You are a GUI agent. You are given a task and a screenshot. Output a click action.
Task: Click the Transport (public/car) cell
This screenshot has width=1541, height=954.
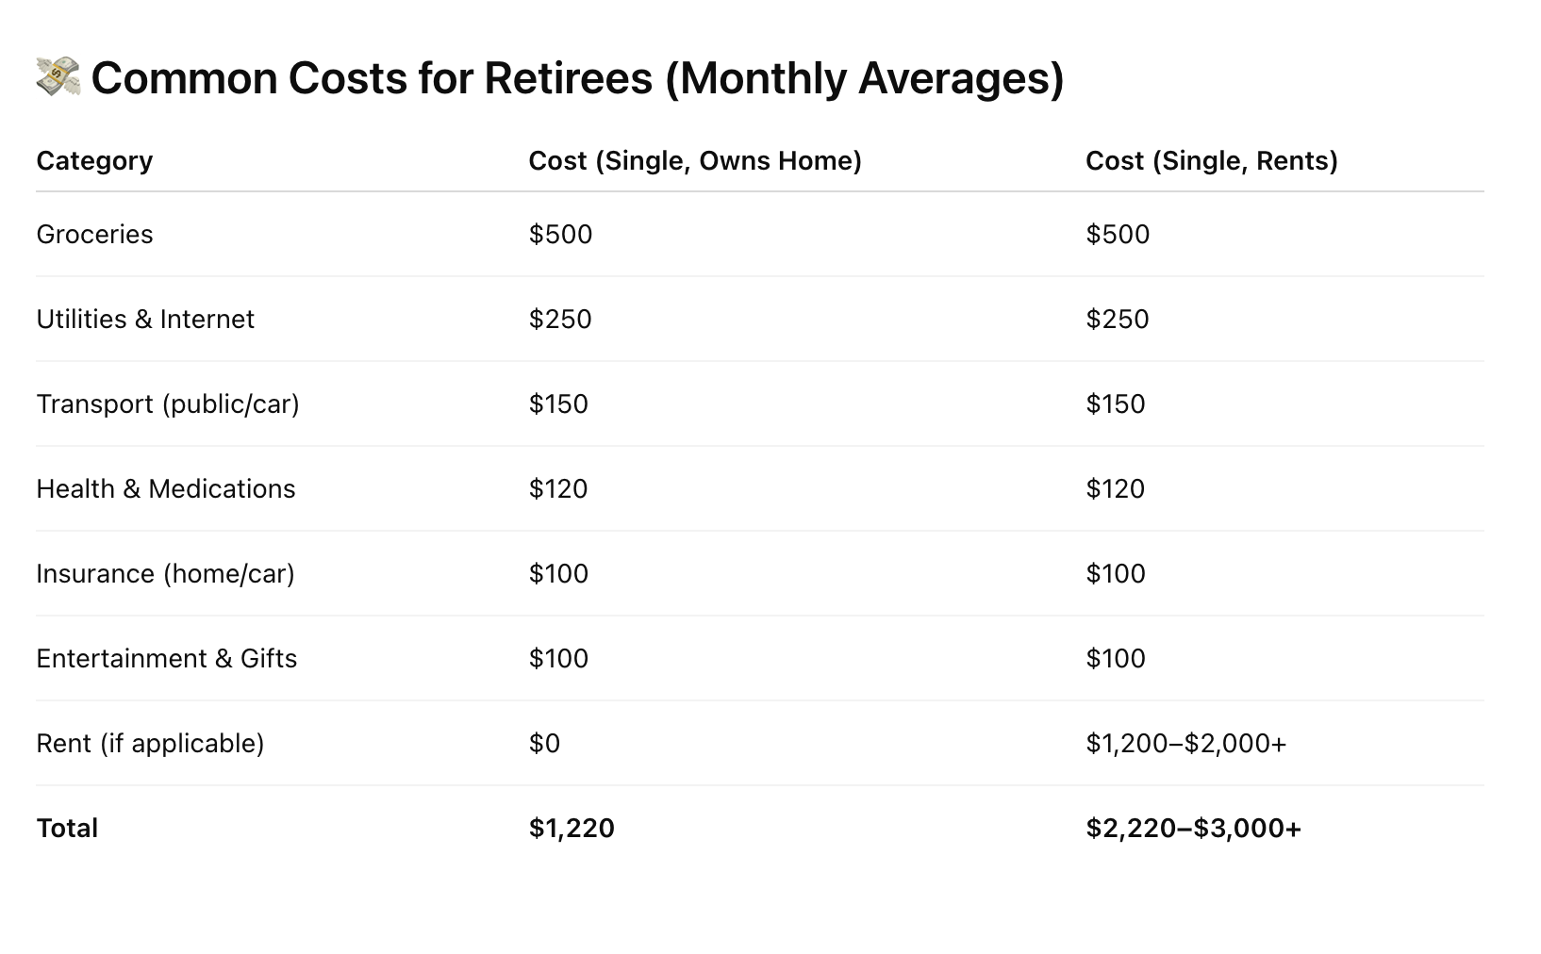point(168,403)
